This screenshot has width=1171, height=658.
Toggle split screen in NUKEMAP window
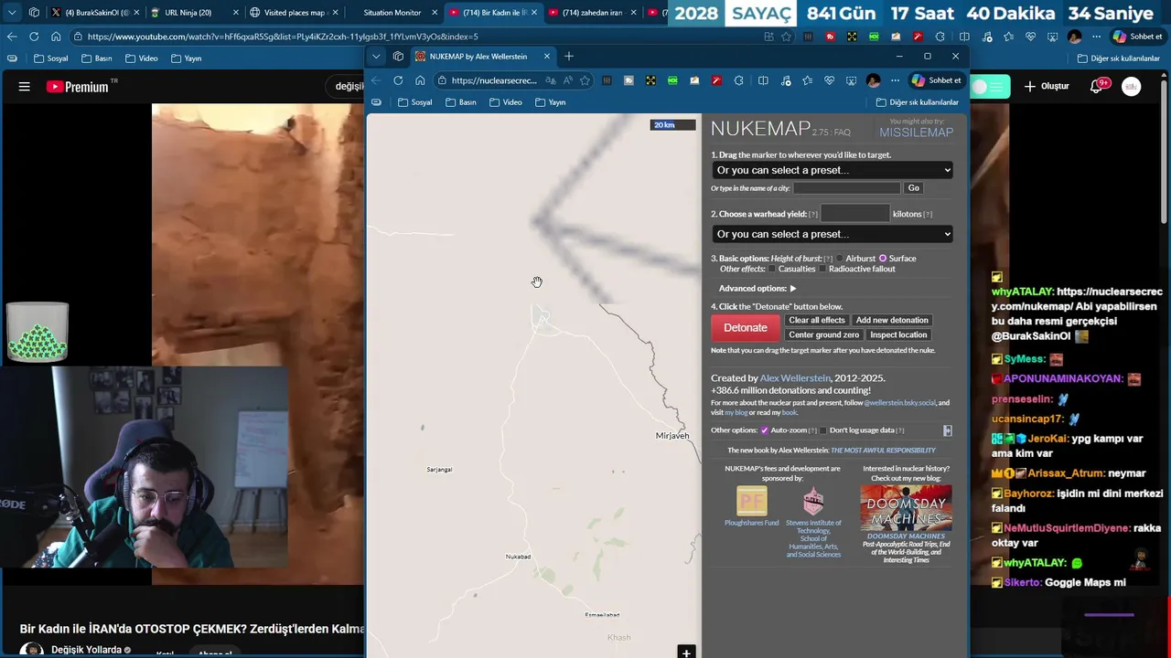pos(763,80)
